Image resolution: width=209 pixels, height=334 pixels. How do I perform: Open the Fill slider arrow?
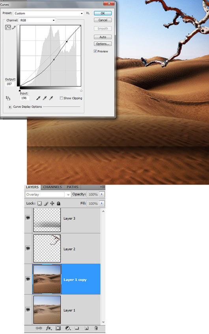click(x=102, y=204)
